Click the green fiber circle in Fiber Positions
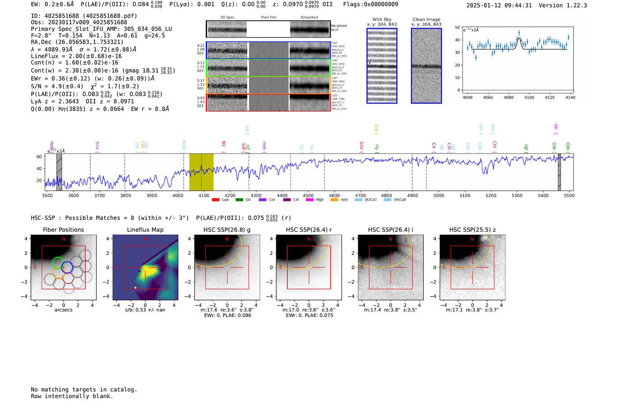This screenshot has width=618, height=420. 58,263
